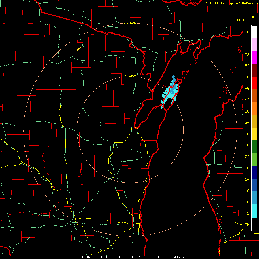Image resolution: width=259 pixels, height=259 pixels.
Task: Click the legend value 66
Action: [x=247, y=32]
